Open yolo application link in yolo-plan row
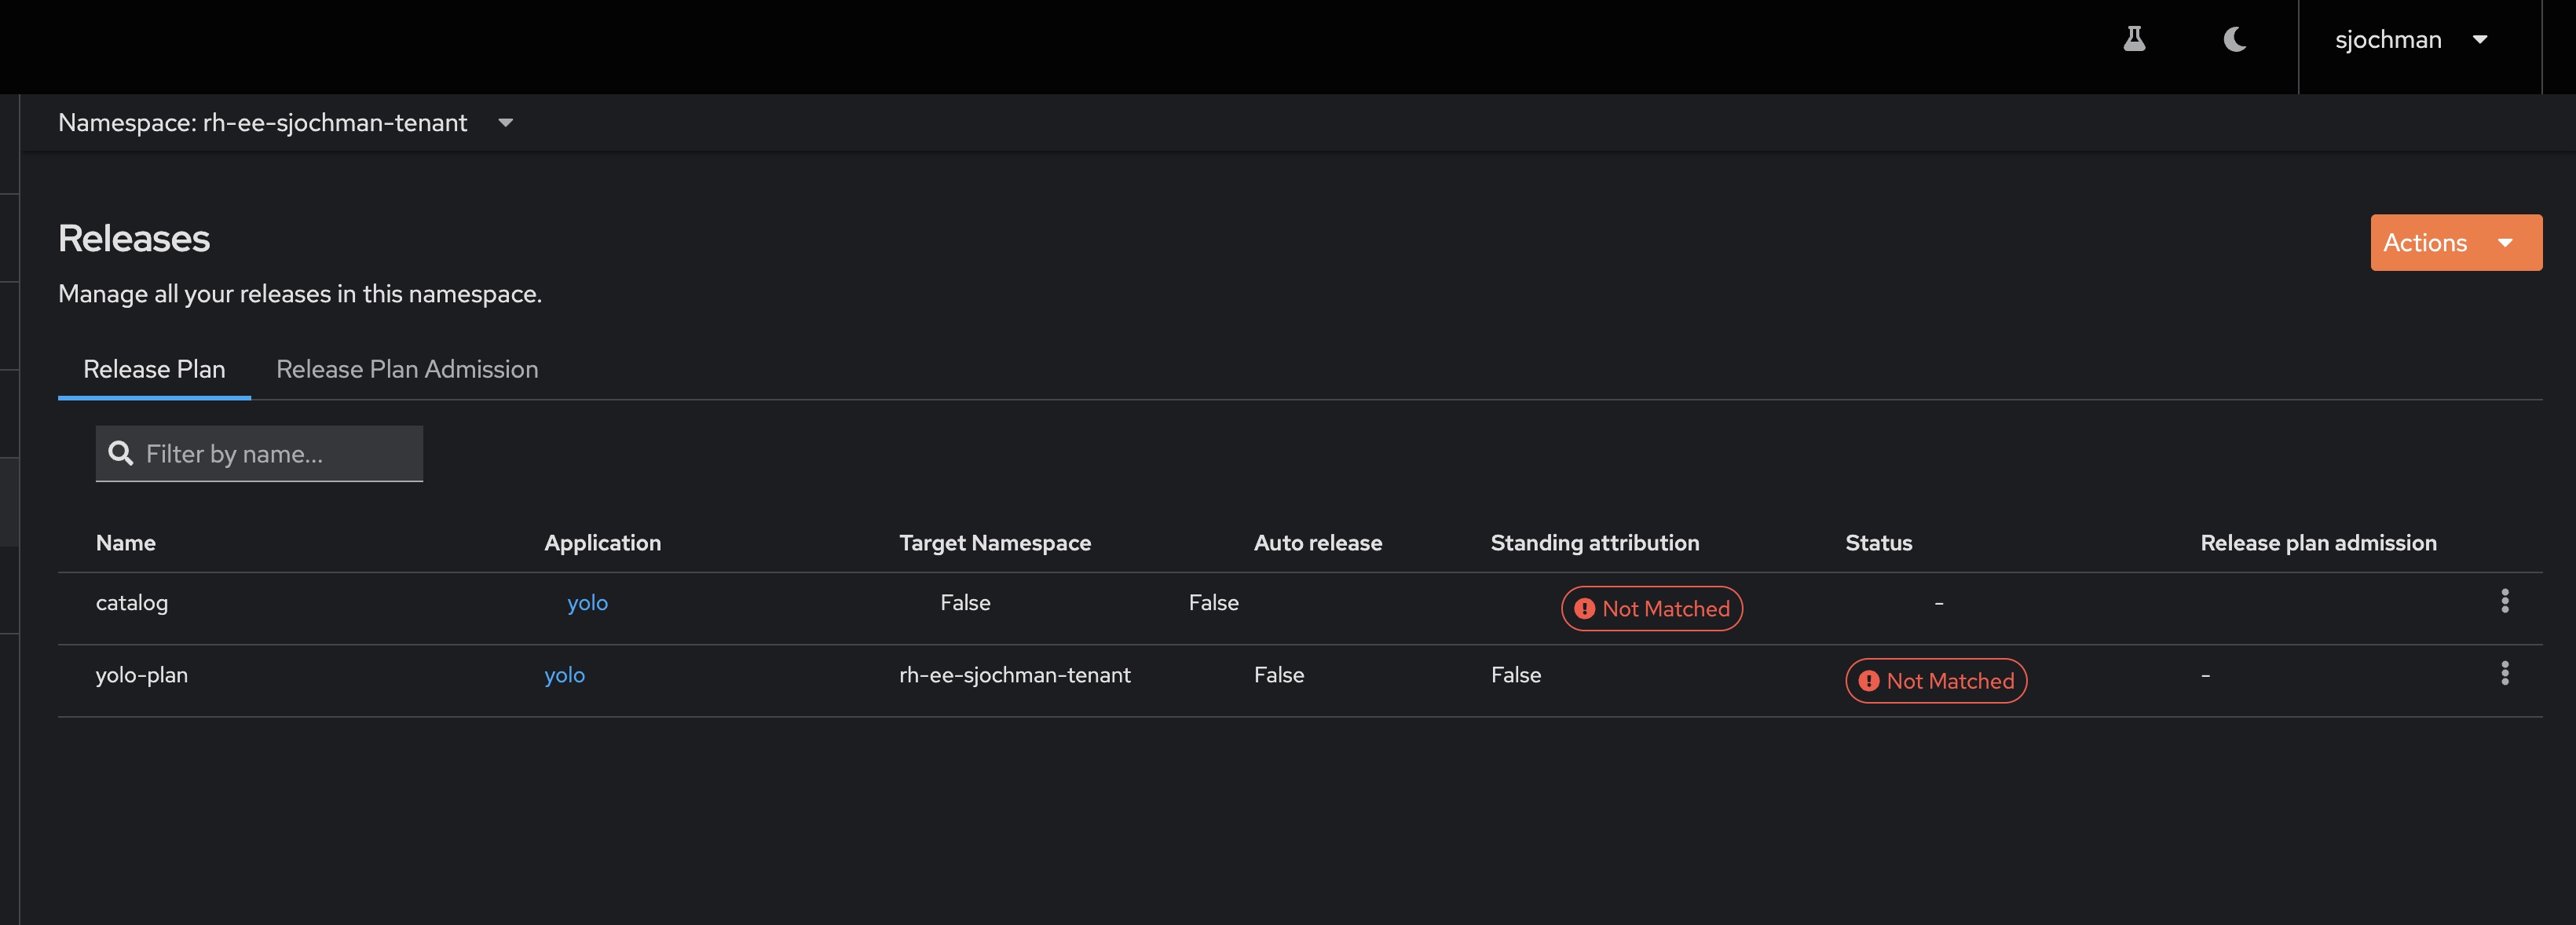The width and height of the screenshot is (2576, 925). point(564,675)
